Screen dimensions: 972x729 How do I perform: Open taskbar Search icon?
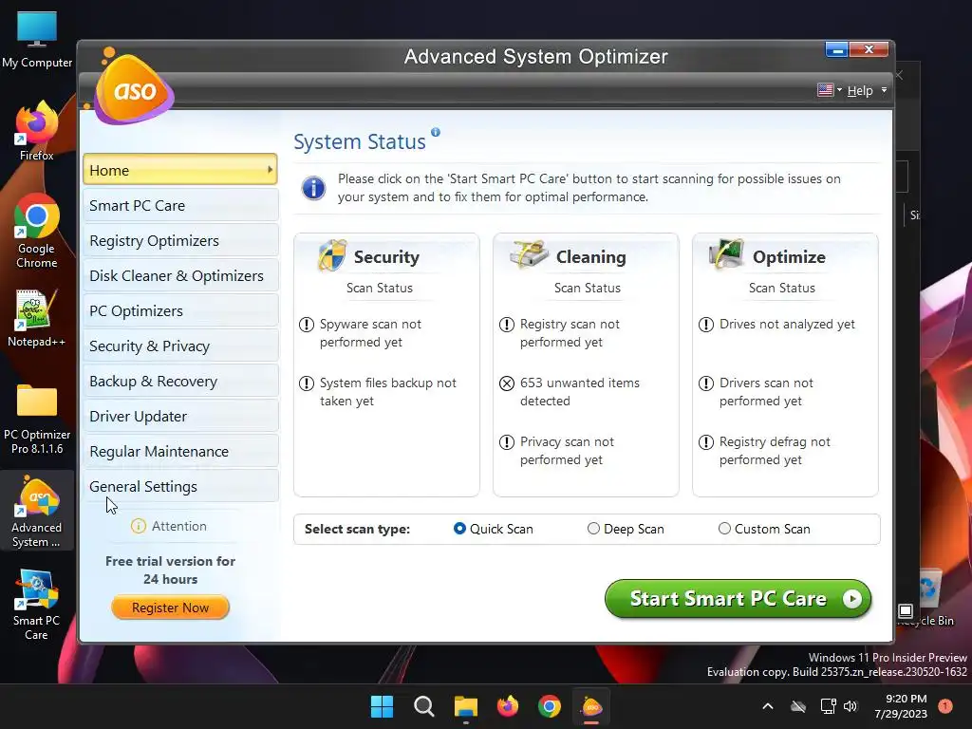coord(424,706)
